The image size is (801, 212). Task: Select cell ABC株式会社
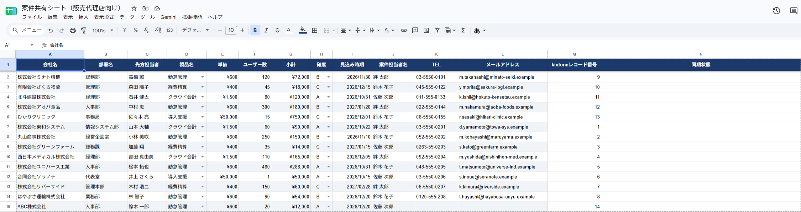click(x=50, y=207)
